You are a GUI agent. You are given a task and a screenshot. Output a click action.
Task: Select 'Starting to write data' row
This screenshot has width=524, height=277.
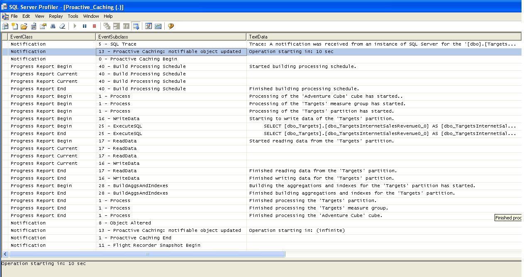pyautogui.click(x=261, y=118)
